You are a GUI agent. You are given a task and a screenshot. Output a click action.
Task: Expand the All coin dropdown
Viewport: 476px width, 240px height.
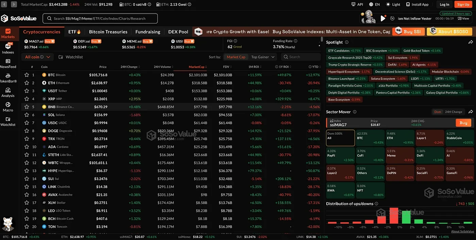tap(37, 57)
